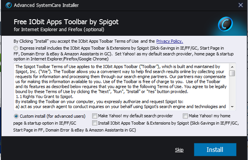Skip the toolbar installation

[179, 150]
